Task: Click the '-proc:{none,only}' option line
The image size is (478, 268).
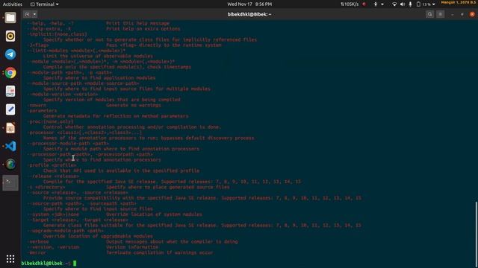Action: point(51,121)
